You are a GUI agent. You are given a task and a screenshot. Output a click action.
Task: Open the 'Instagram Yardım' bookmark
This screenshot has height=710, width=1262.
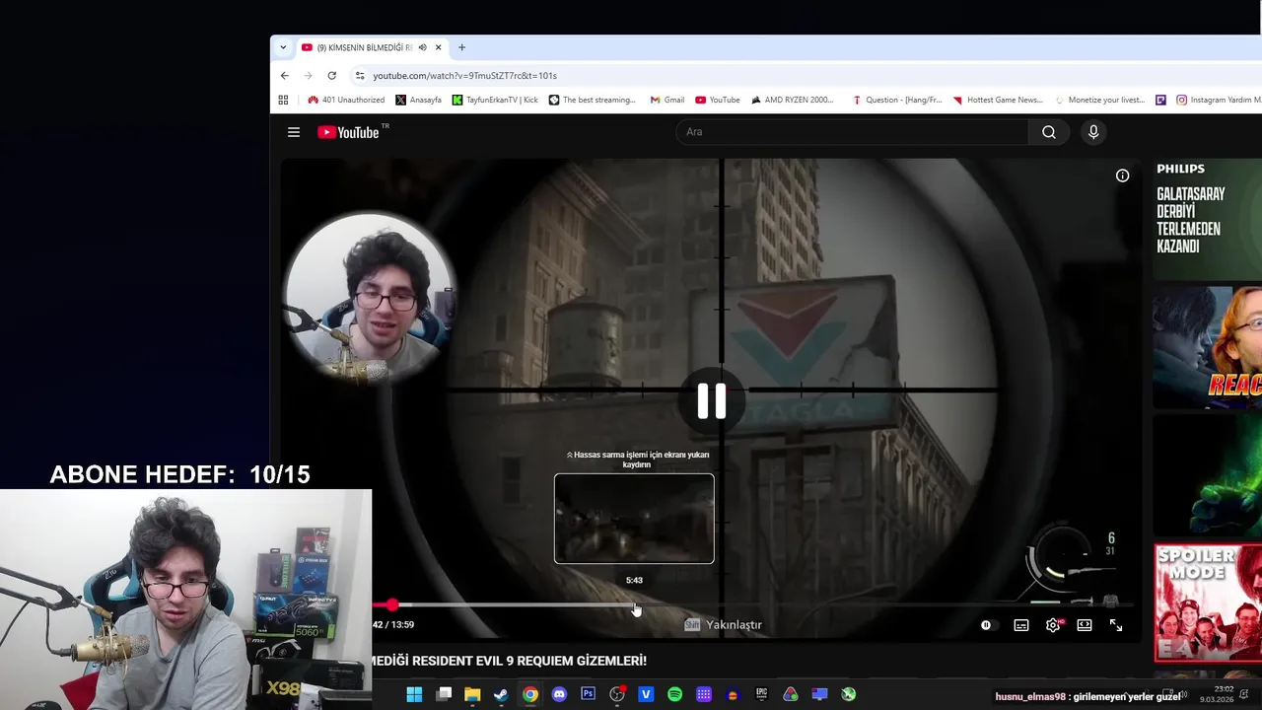pos(1219,100)
